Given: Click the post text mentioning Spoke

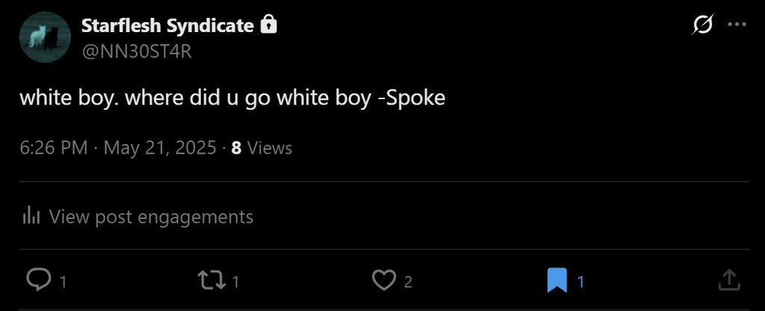Looking at the screenshot, I should [x=232, y=98].
